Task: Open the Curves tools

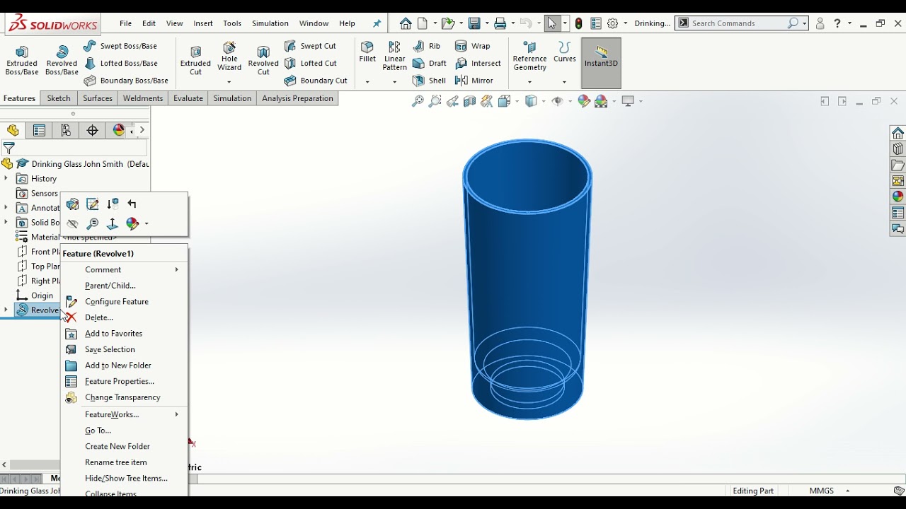Action: tap(564, 53)
